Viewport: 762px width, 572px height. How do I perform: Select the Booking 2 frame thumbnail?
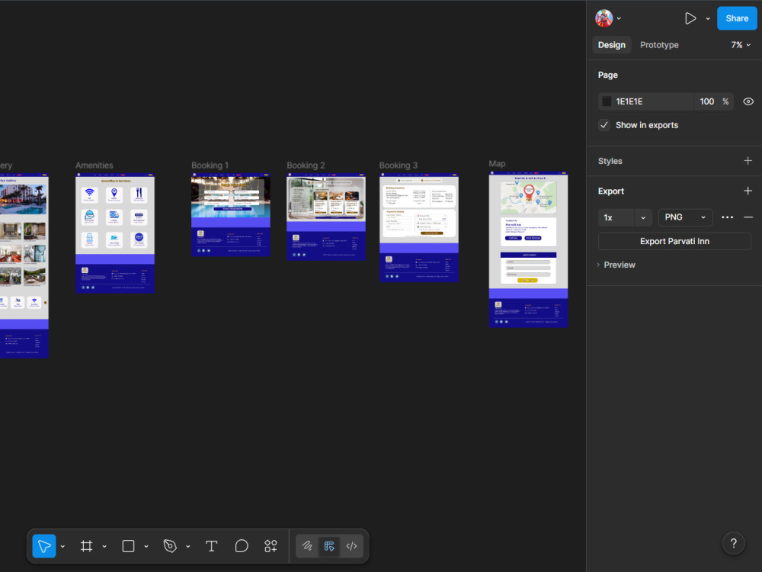pos(325,217)
